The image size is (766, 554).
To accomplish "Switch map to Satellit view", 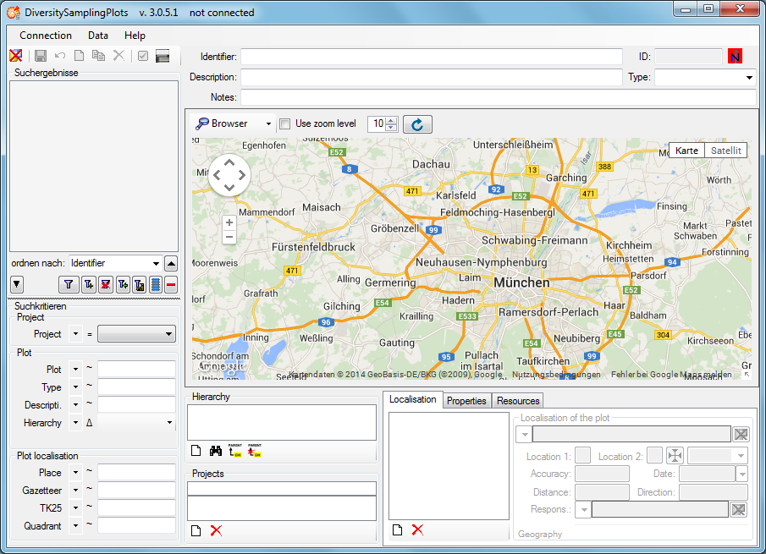I will tap(725, 151).
